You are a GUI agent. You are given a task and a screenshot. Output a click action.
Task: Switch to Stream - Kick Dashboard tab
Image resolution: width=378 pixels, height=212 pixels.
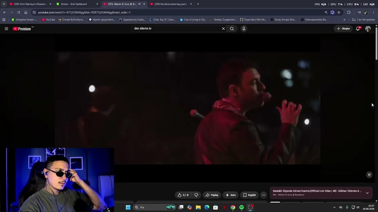coord(74,4)
